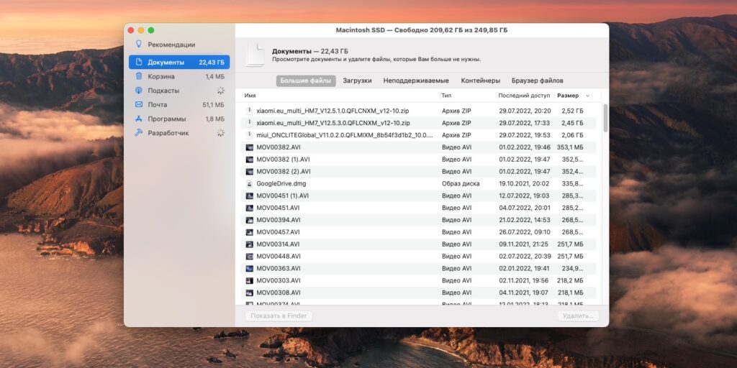This screenshot has height=368, width=737.
Task: Click the thumbnail of MOV00303.AVI
Action: (x=250, y=281)
